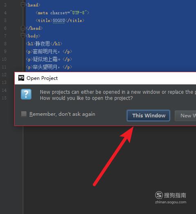The width and height of the screenshot is (196, 214).
Task: Click the 窗前明月光 paragraph line
Action: coord(49,51)
